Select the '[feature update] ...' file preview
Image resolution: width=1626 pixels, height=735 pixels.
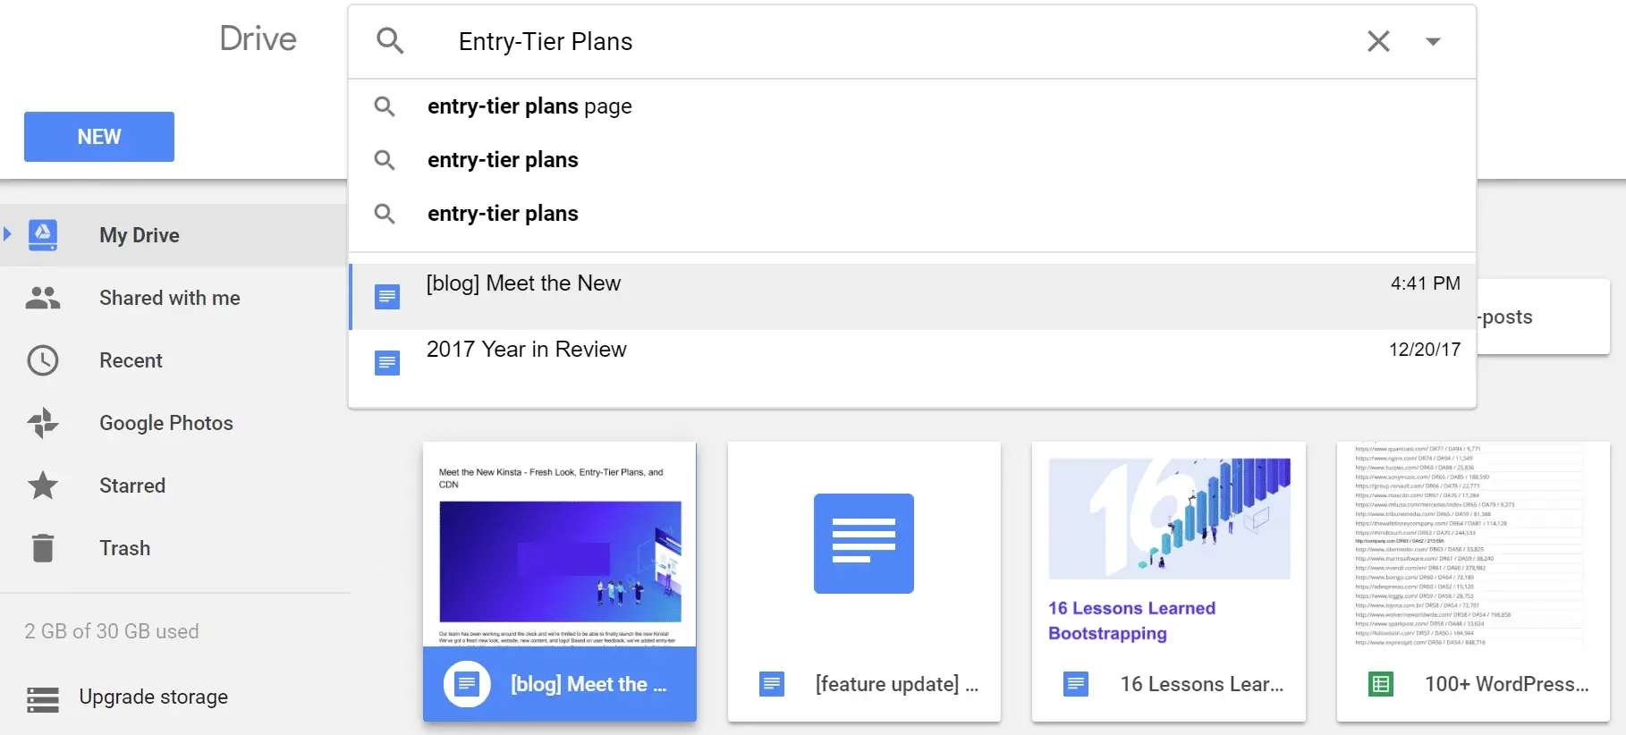(864, 545)
